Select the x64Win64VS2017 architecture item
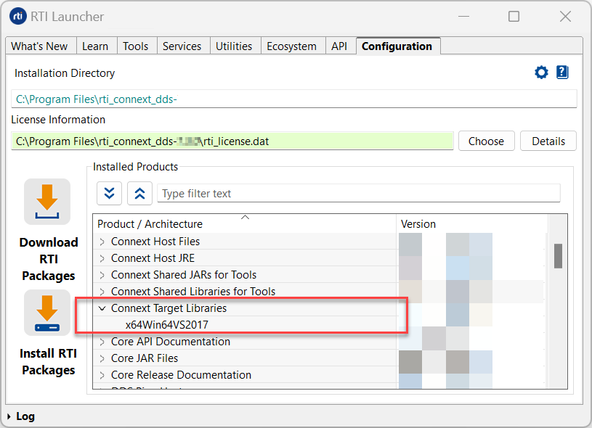592x428 pixels. pyautogui.click(x=166, y=325)
